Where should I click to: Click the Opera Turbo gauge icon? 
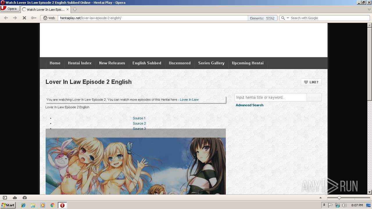(x=25, y=198)
